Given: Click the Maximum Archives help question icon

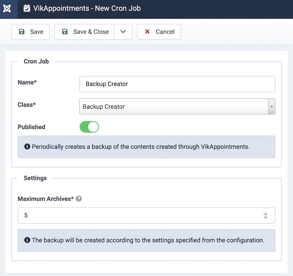Looking at the screenshot, I should pos(79,199).
